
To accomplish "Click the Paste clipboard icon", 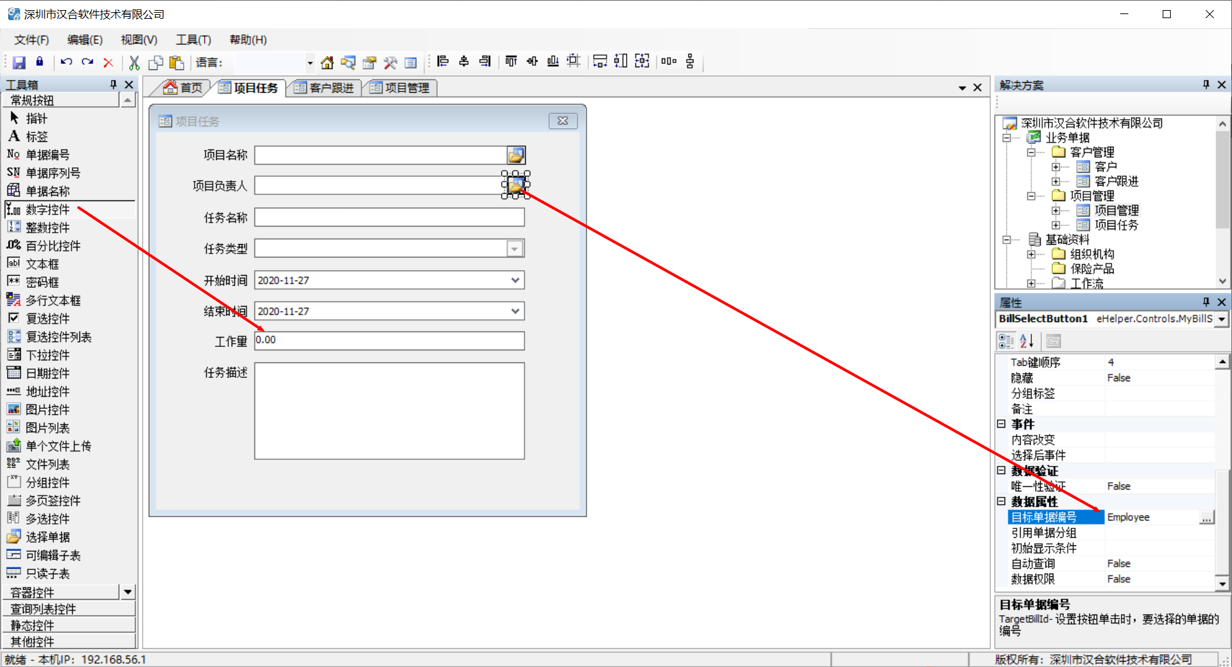I will pyautogui.click(x=176, y=63).
